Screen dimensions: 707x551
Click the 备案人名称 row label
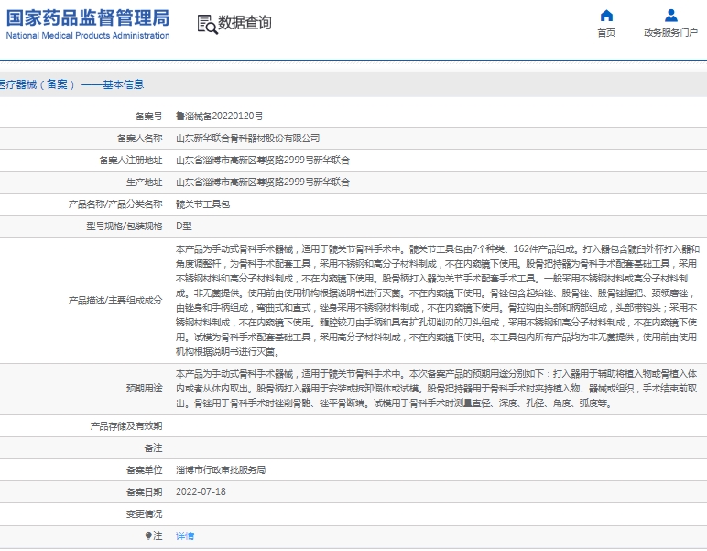coord(140,138)
